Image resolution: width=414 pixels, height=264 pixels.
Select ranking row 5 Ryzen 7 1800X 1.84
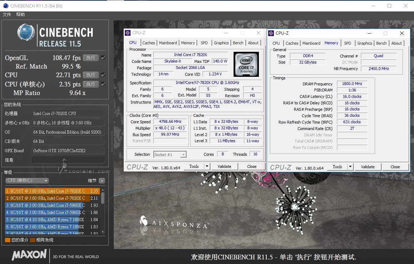52,220
